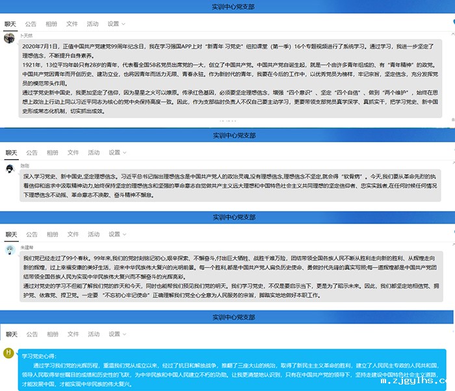This screenshot has width=455, height=391.
Task: Click 朱建帮's message starting 我们党已经走过了99个春秋
Action: point(232,276)
